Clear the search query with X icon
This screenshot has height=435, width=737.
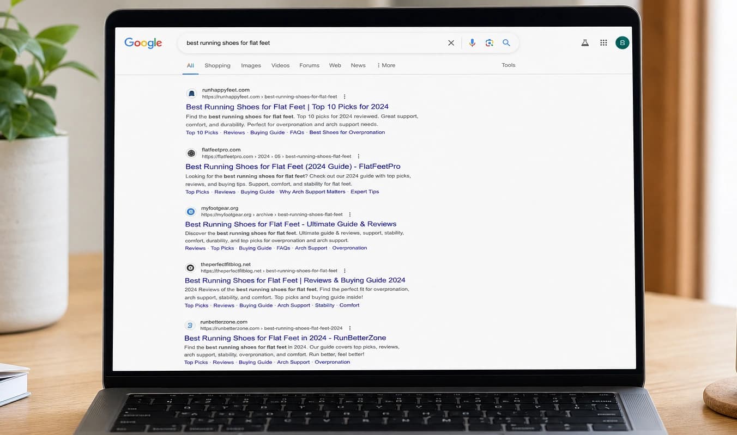click(x=451, y=42)
